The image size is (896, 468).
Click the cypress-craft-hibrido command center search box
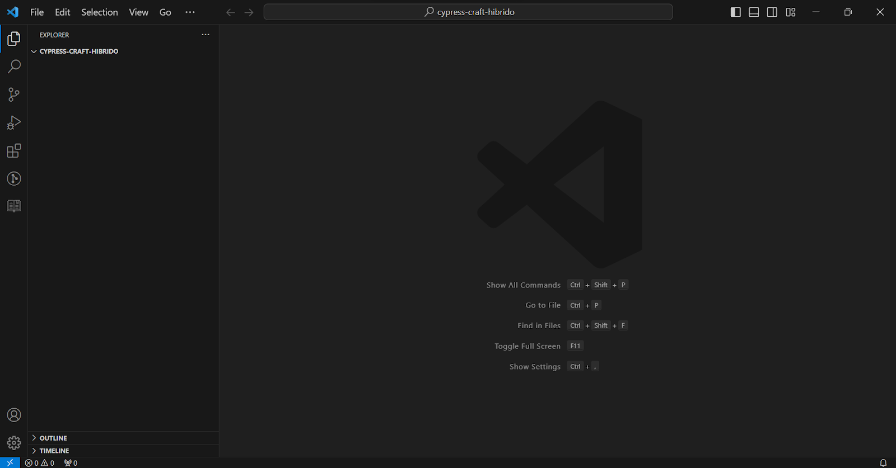[468, 12]
